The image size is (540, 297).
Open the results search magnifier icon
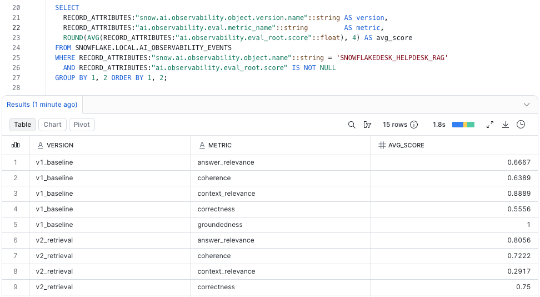point(351,125)
